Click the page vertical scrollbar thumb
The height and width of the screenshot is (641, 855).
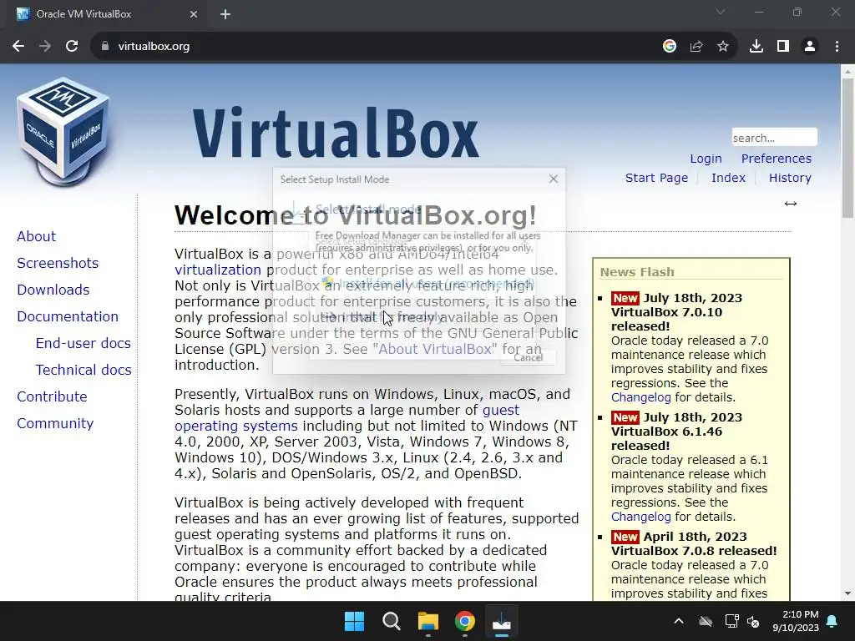click(847, 147)
